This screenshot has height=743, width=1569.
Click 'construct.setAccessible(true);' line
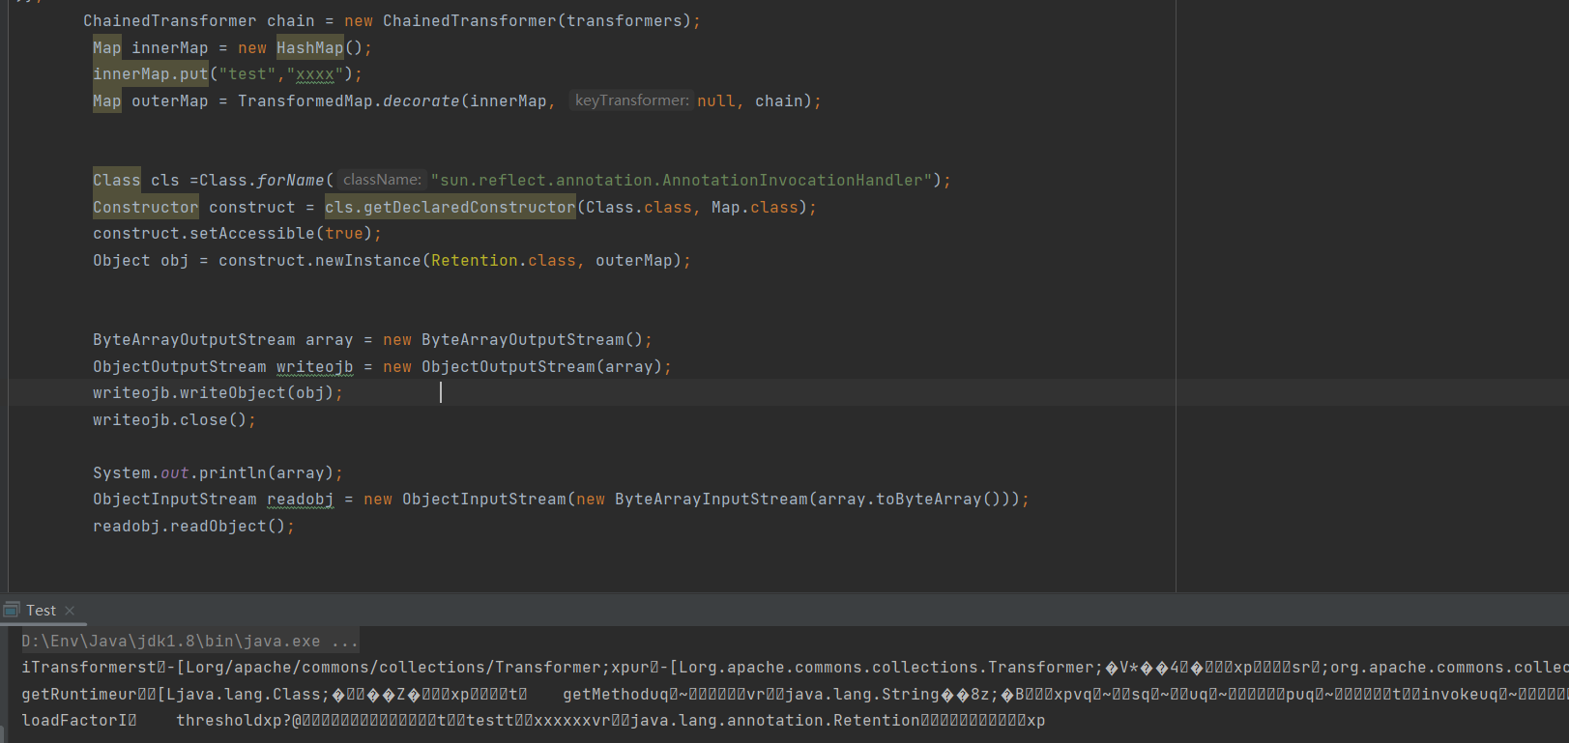pyautogui.click(x=238, y=233)
